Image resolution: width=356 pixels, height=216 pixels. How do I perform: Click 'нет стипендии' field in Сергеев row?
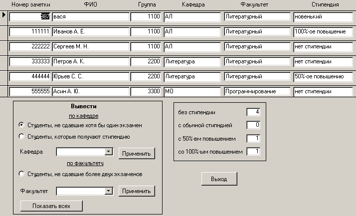coord(323,46)
